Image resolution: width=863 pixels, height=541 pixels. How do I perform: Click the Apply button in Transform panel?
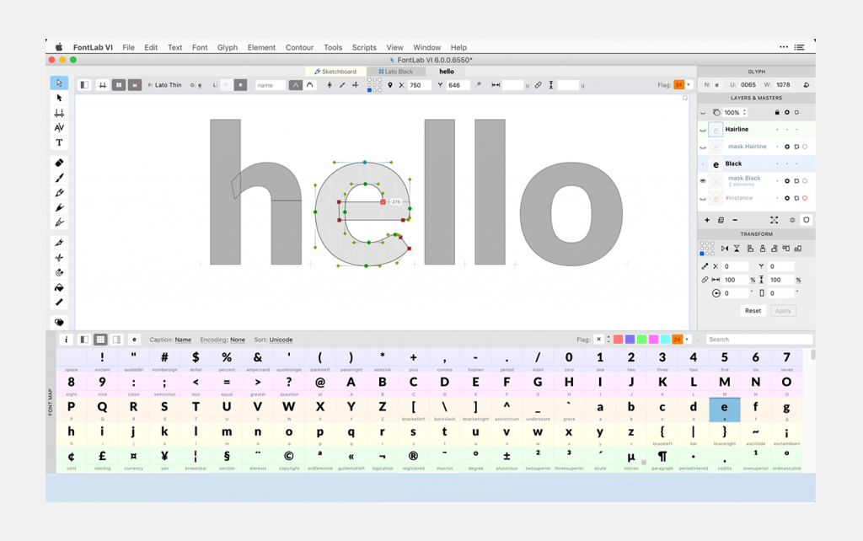783,311
